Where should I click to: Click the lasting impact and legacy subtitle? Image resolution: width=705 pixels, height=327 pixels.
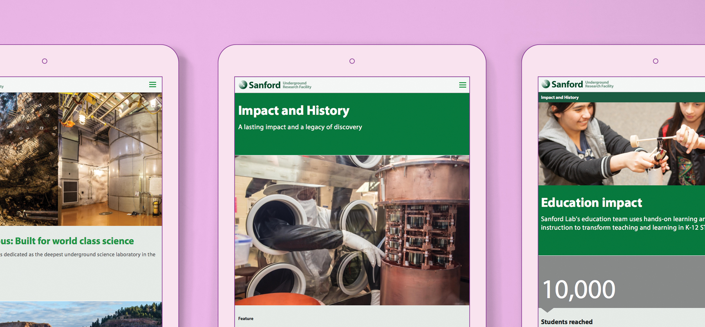click(x=300, y=127)
